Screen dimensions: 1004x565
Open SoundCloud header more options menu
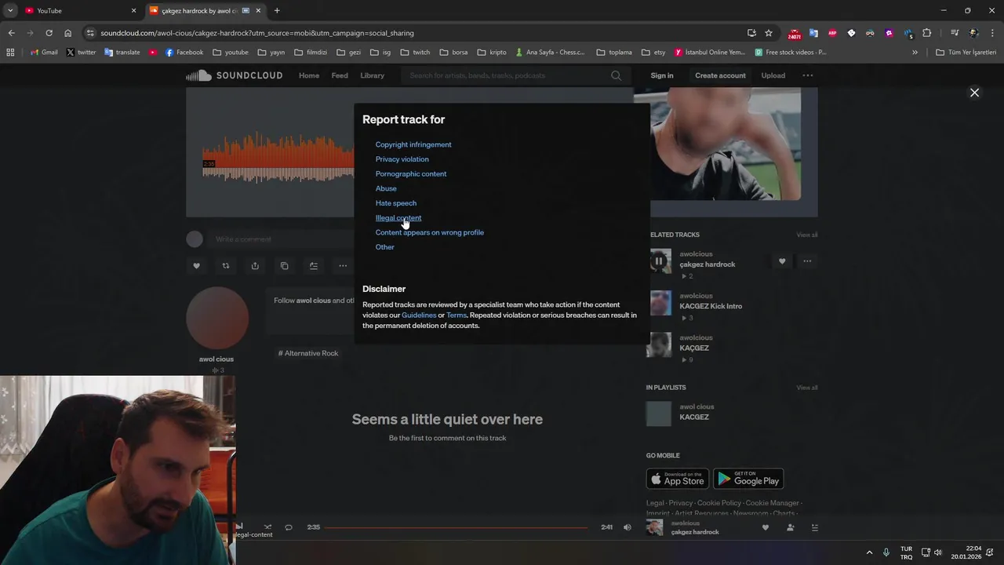coord(807,75)
